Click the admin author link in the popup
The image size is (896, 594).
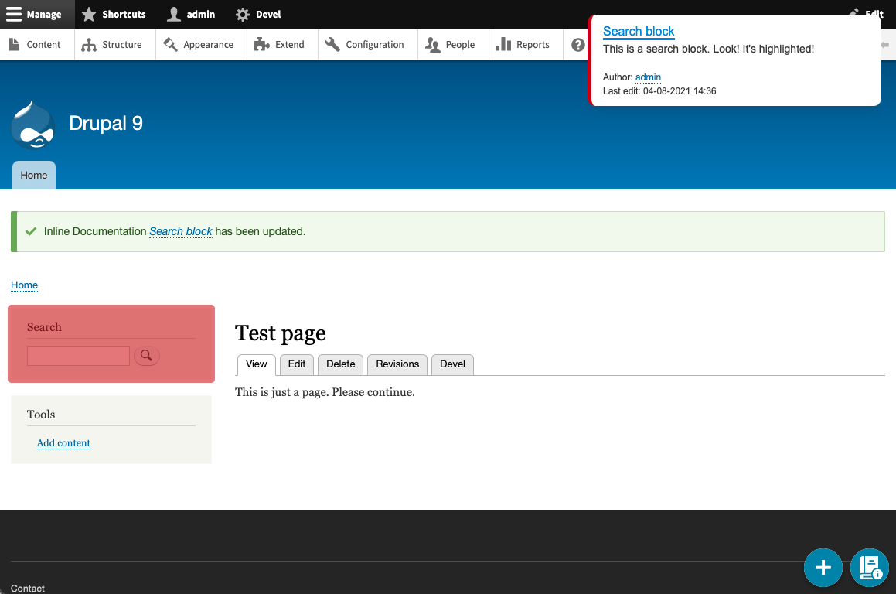pyautogui.click(x=648, y=77)
